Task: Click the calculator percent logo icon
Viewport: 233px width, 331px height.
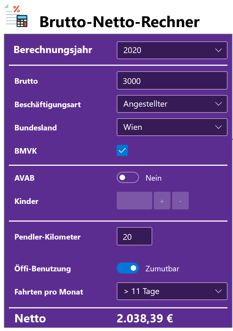Action: point(17,16)
